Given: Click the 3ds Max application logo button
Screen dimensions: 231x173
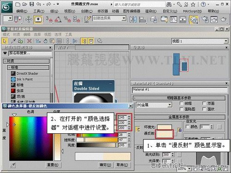Looking at the screenshot, I should click(7, 7).
